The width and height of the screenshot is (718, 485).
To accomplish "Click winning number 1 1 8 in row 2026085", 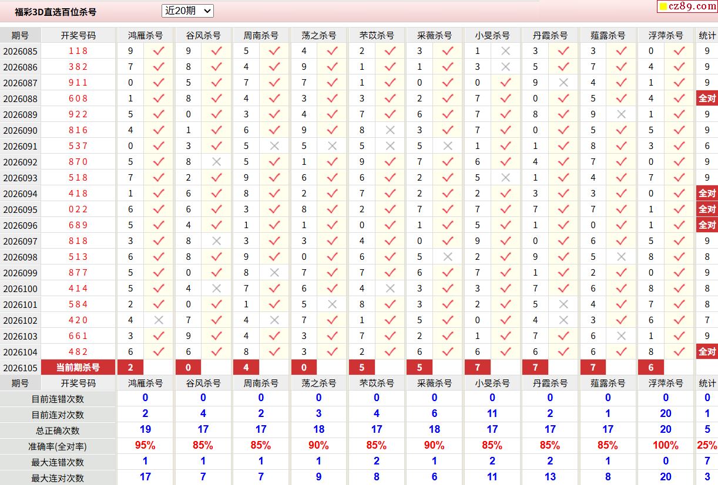I will click(78, 51).
